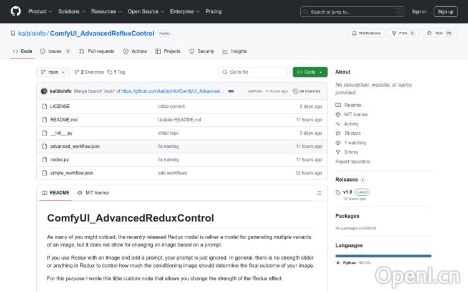468x292 pixels.
Task: Click the GitHub logo icon
Action: coord(16,11)
